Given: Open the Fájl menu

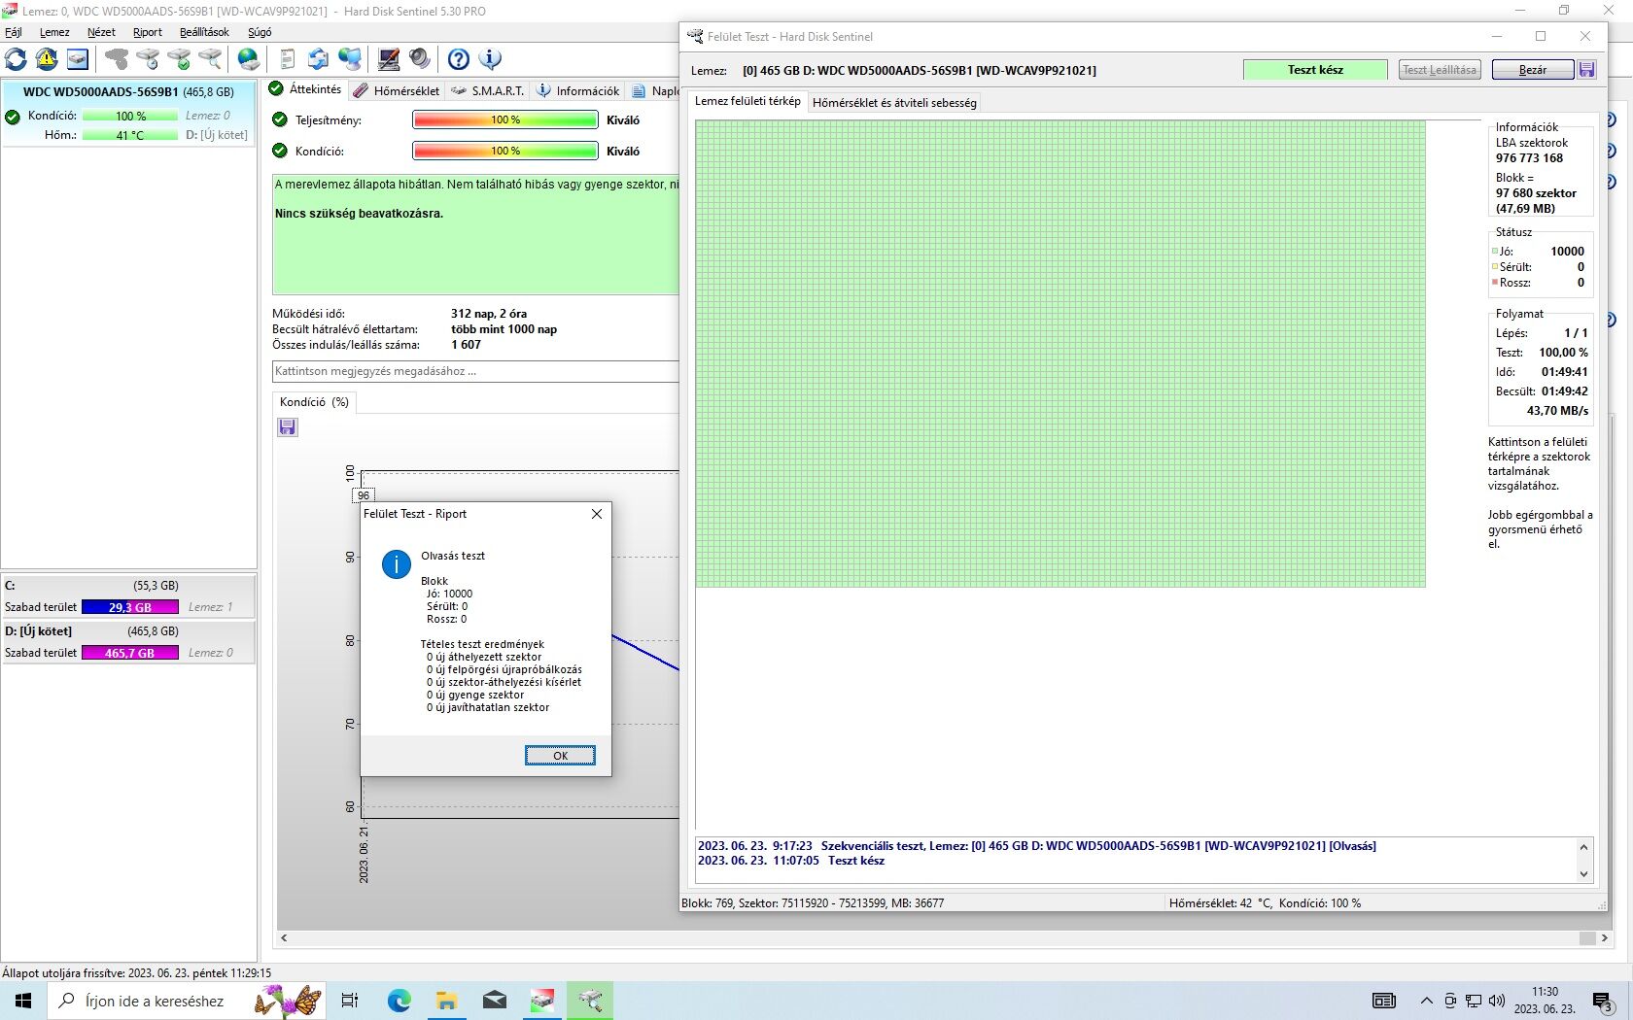Looking at the screenshot, I should click(x=14, y=32).
